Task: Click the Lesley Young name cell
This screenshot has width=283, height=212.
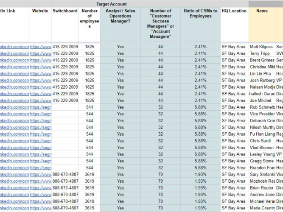Action: (262, 154)
